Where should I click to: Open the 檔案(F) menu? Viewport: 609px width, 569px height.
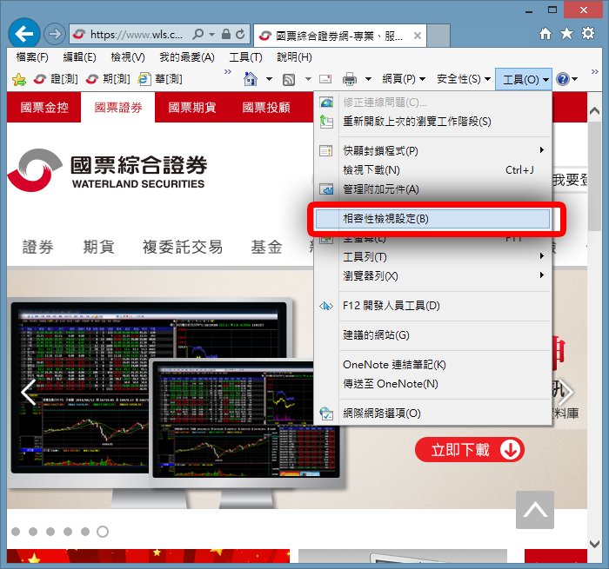pyautogui.click(x=32, y=57)
